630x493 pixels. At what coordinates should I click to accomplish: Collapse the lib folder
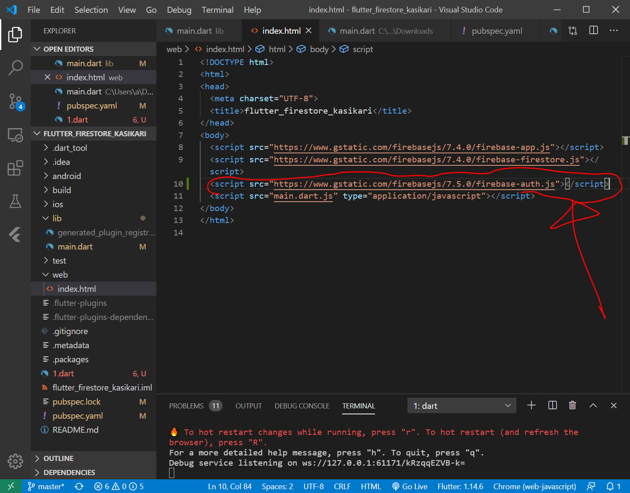[x=94, y=218]
